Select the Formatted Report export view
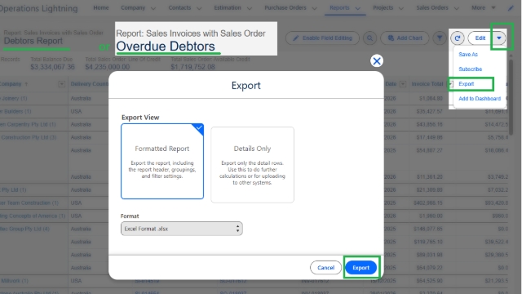 [162, 162]
